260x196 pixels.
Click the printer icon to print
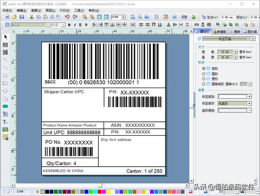147,17
